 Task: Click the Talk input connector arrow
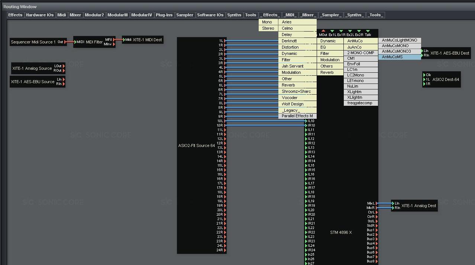point(368,31)
